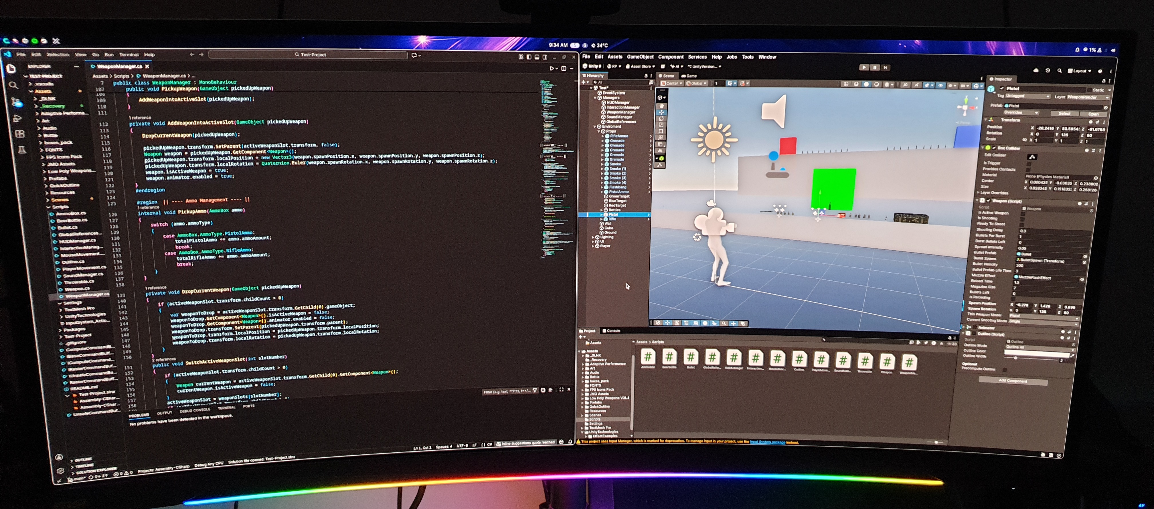Open VS Code Search sidebar icon

13,85
